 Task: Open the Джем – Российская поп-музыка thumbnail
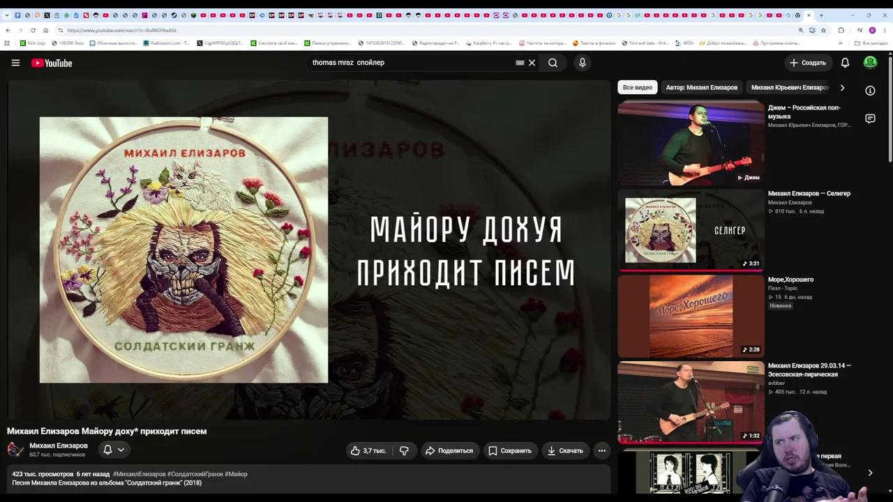point(691,143)
